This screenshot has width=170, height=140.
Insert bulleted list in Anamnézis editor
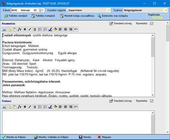[40, 30]
